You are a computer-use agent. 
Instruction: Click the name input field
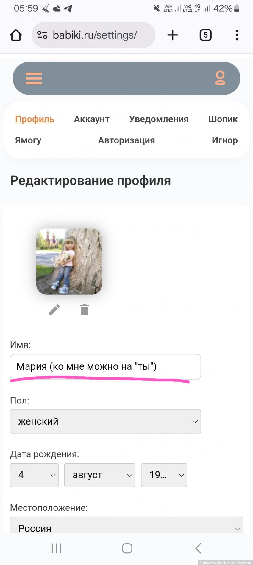pos(105,366)
